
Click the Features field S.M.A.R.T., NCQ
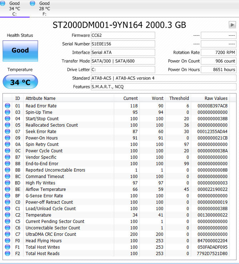coord(164,87)
